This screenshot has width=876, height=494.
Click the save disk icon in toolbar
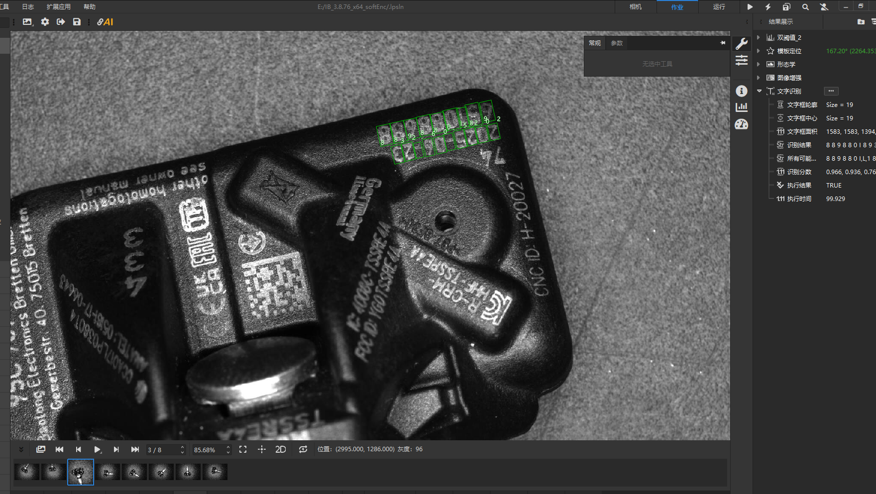pos(77,22)
